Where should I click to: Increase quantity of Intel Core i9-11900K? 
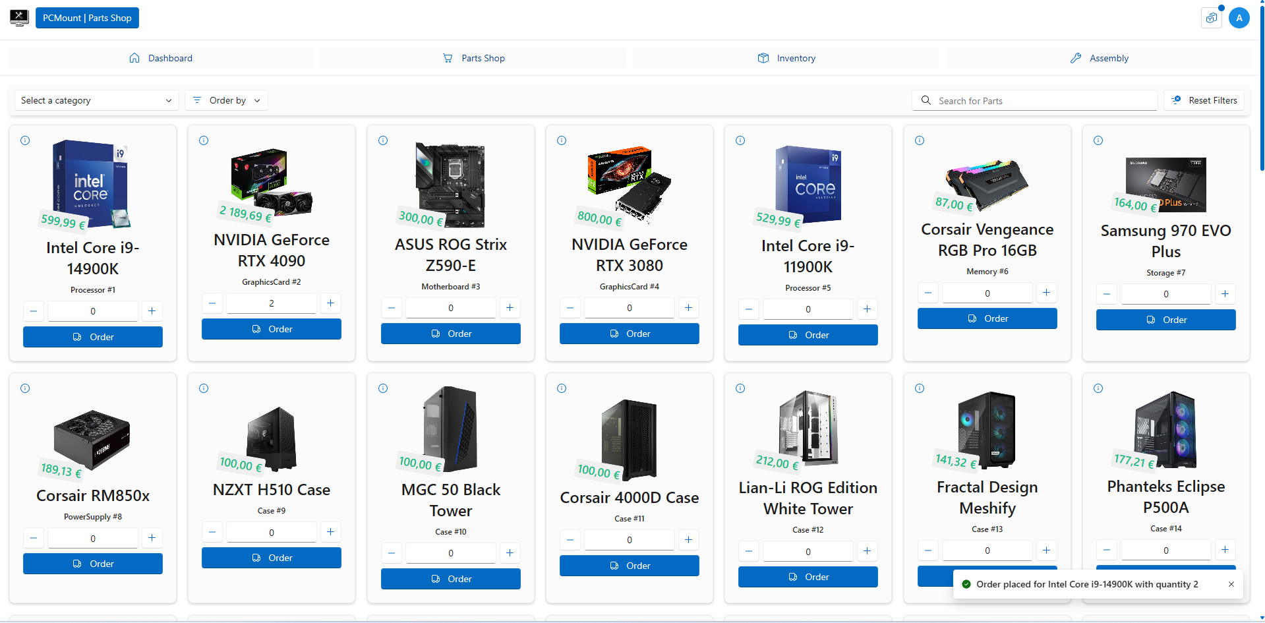tap(867, 309)
